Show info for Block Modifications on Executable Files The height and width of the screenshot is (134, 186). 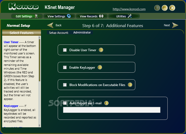point(130,85)
